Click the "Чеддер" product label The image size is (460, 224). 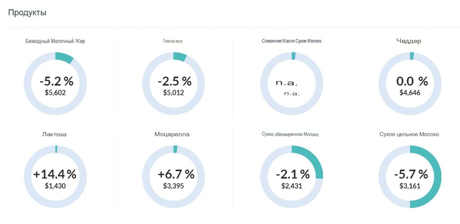pyautogui.click(x=409, y=41)
